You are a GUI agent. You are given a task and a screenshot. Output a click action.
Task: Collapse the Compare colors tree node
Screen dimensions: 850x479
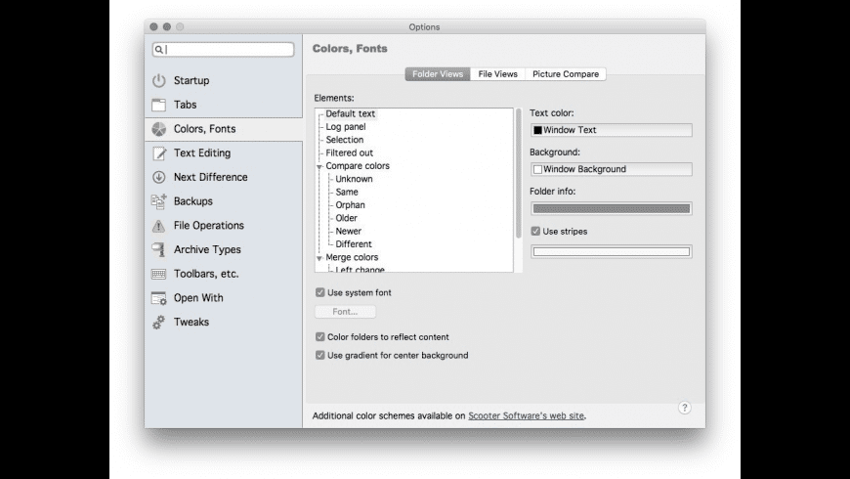tap(319, 166)
